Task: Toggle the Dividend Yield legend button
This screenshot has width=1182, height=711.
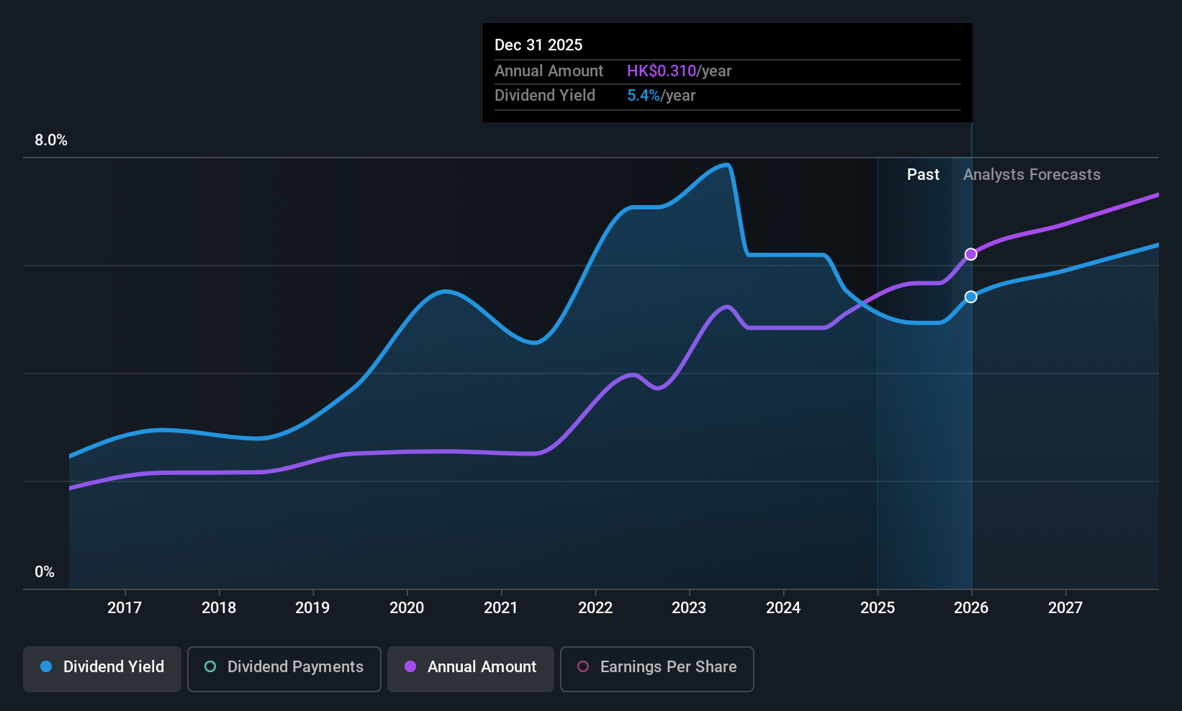Action: (102, 667)
